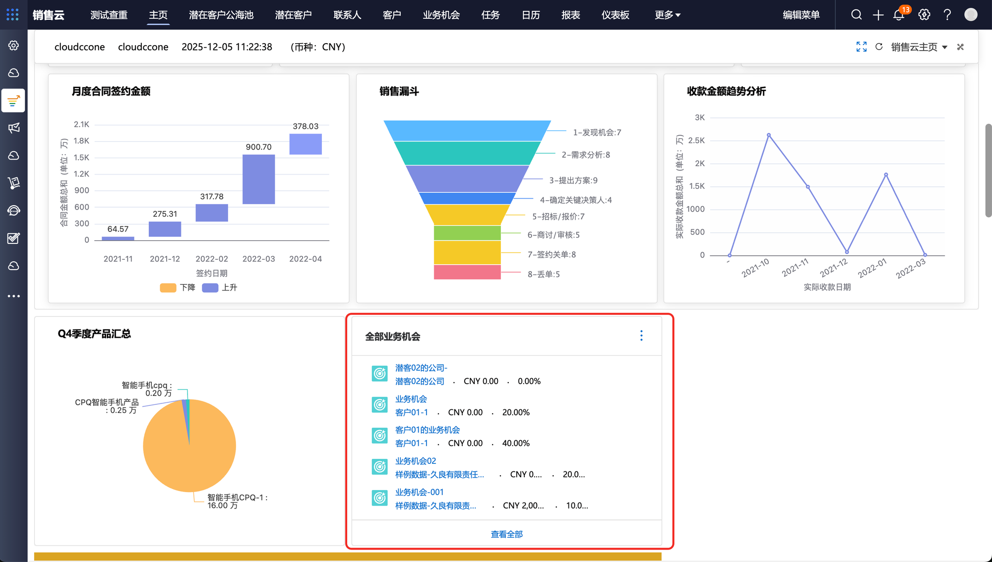Image resolution: width=992 pixels, height=562 pixels.
Task: Open the 业务机会-001 opportunity link
Action: pos(419,492)
